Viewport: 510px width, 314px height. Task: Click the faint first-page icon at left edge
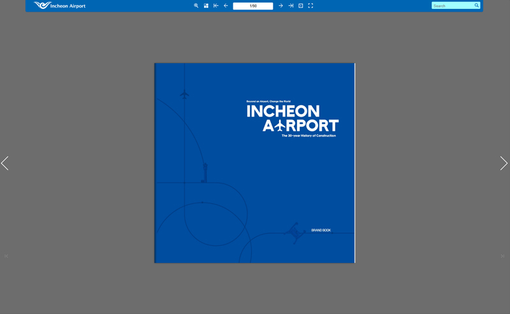[x=6, y=256]
